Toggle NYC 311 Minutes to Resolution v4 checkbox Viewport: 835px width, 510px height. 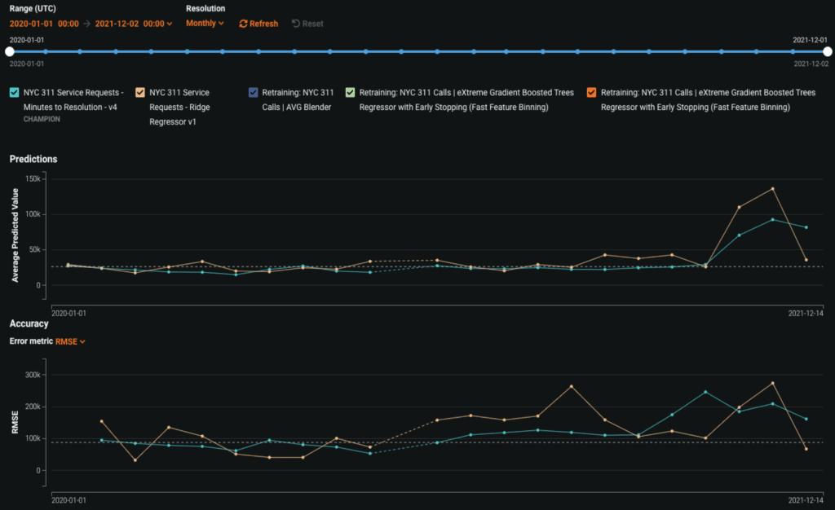(x=15, y=93)
